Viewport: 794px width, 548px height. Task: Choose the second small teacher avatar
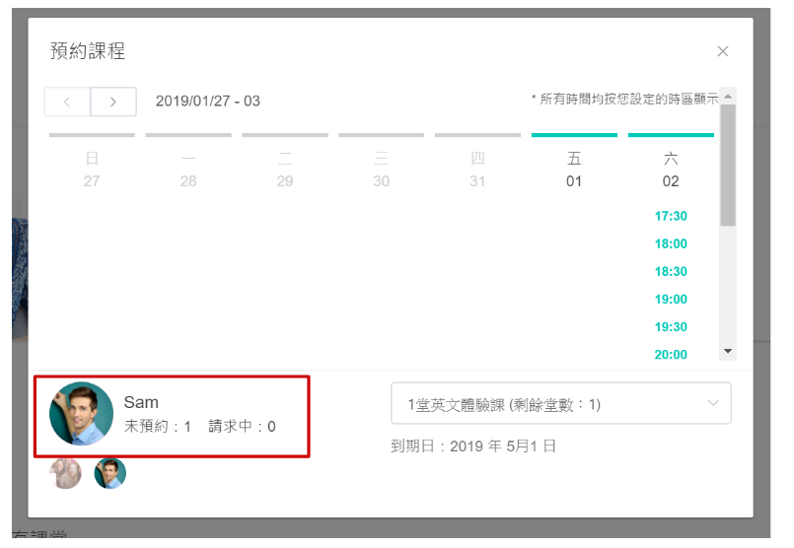(110, 473)
